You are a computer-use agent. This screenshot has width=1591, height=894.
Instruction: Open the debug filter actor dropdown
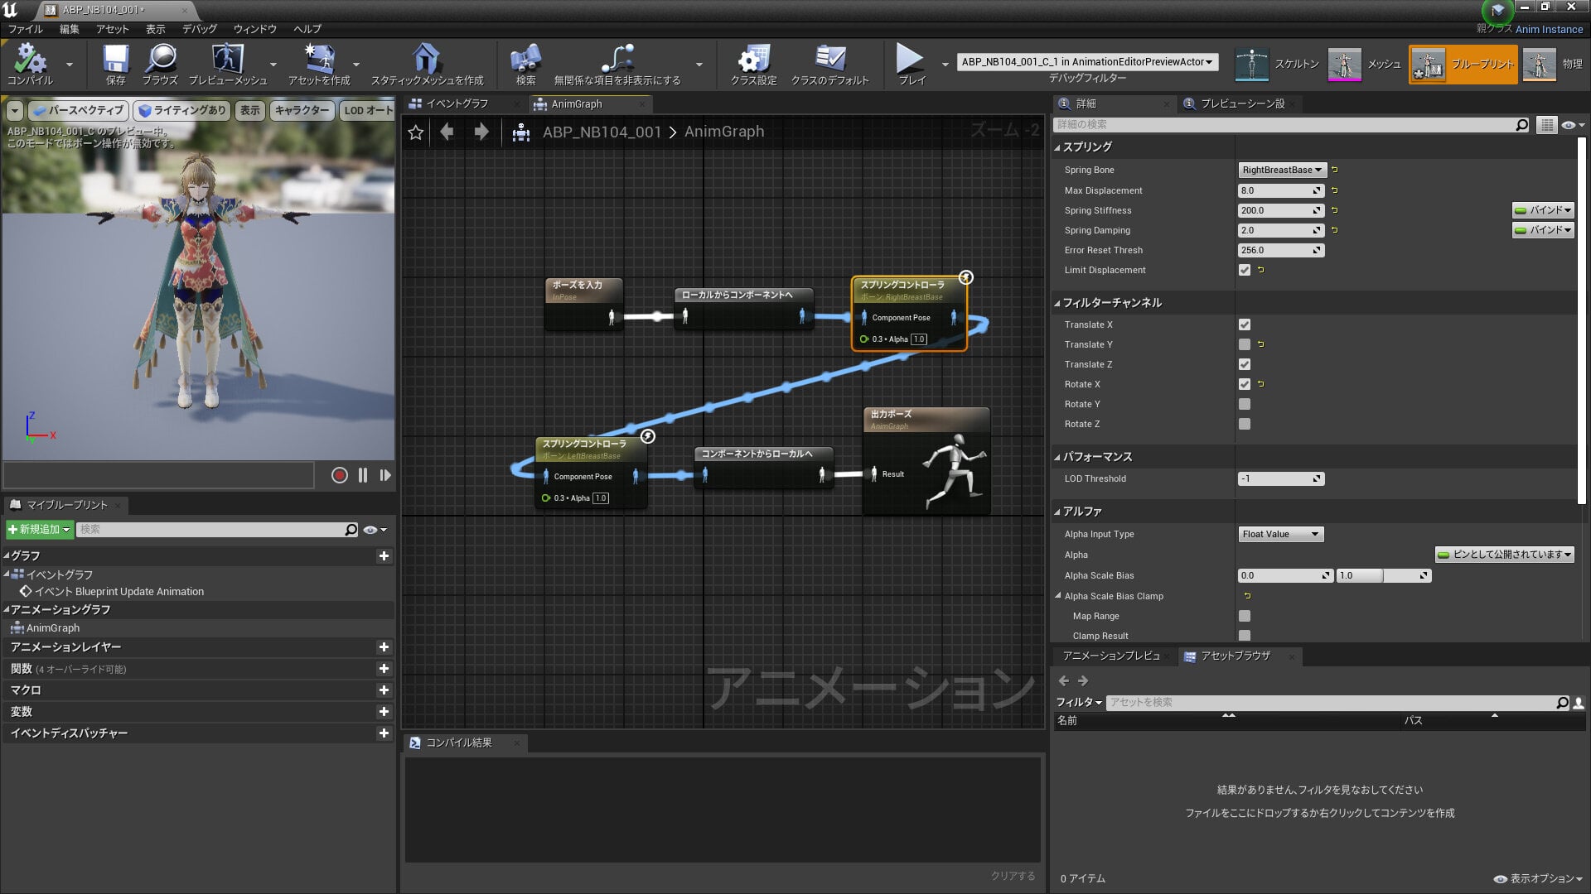point(1087,62)
